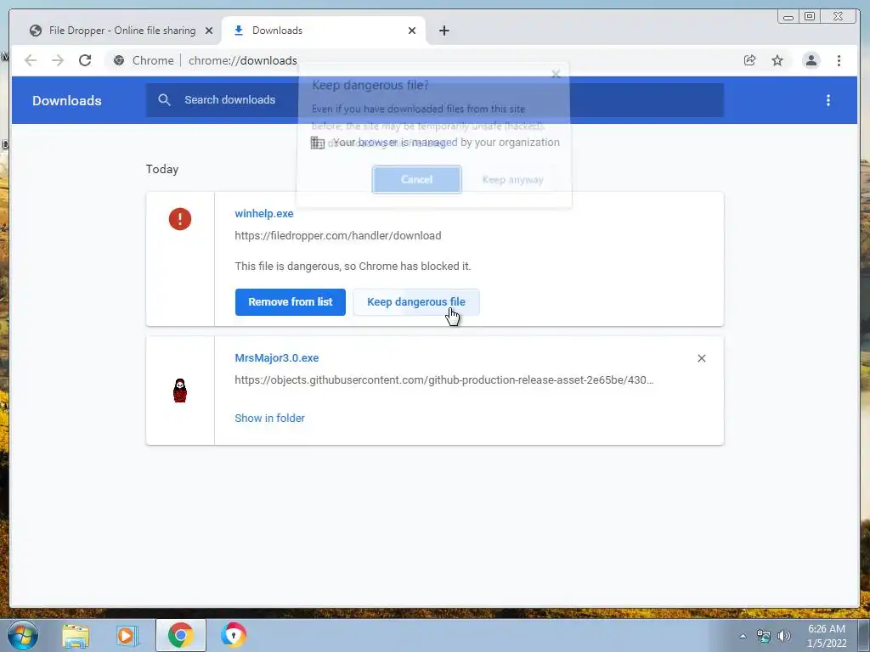Open the Chrome three-dot menu
Screen dimensions: 870x652
839,60
